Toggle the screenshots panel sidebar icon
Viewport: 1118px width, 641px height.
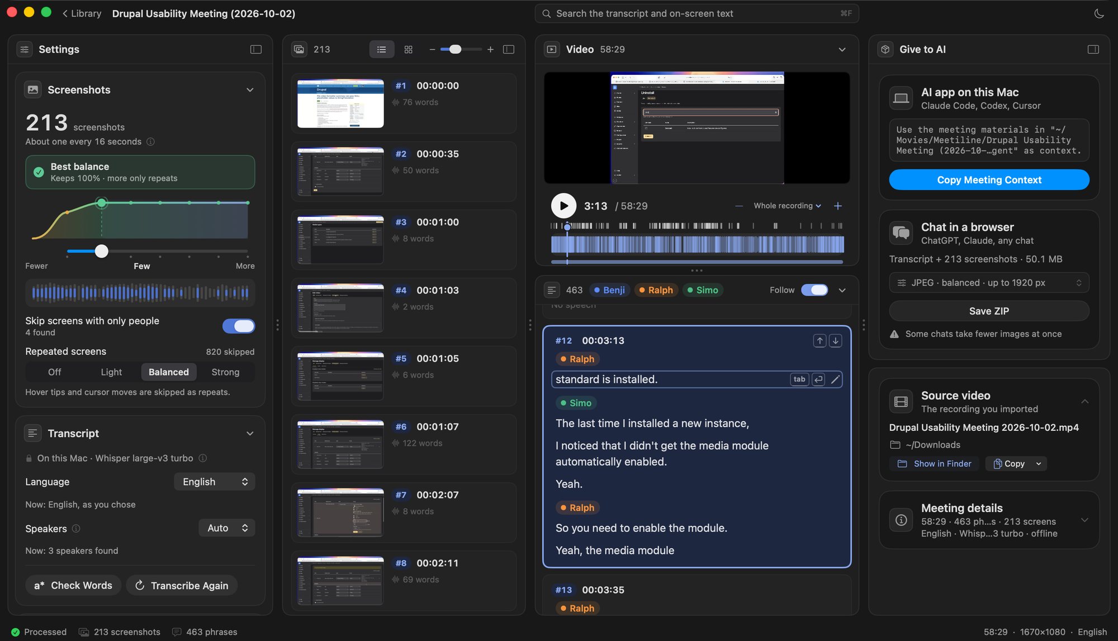coord(509,49)
